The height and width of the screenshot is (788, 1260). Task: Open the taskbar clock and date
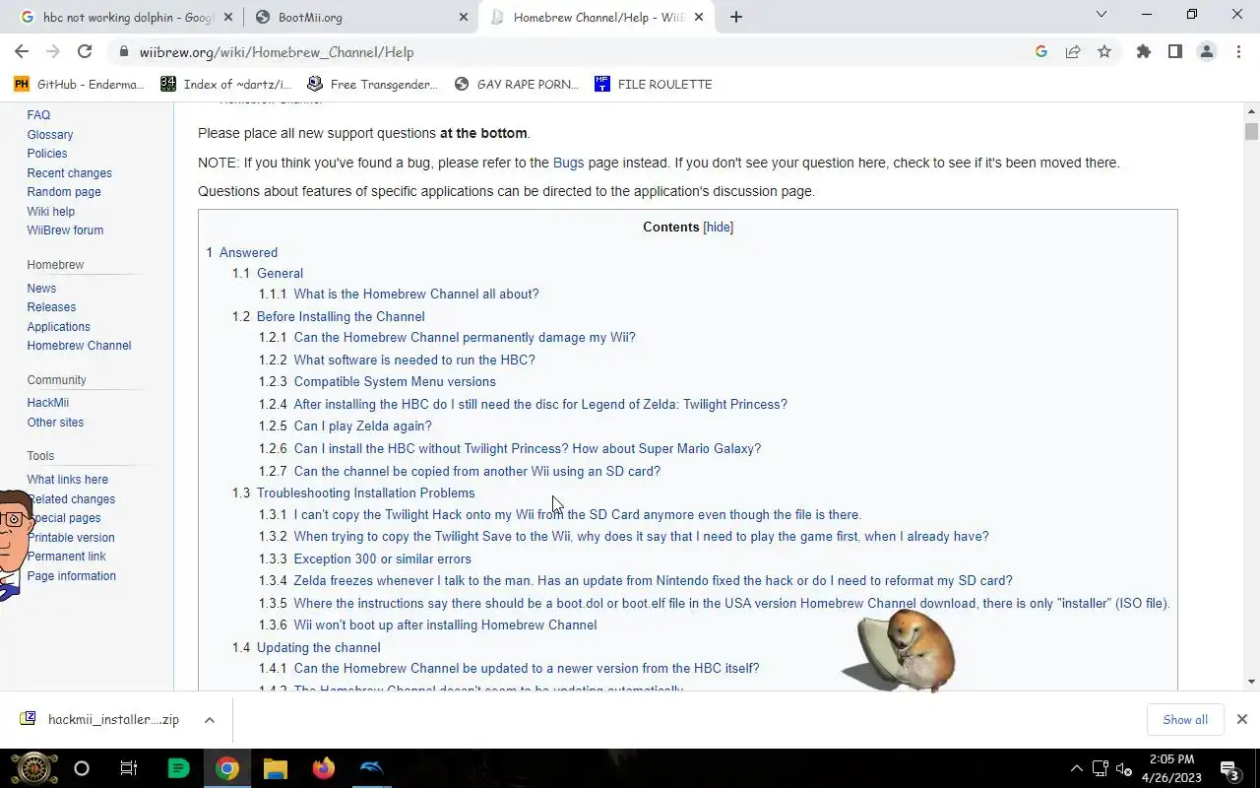[1171, 768]
